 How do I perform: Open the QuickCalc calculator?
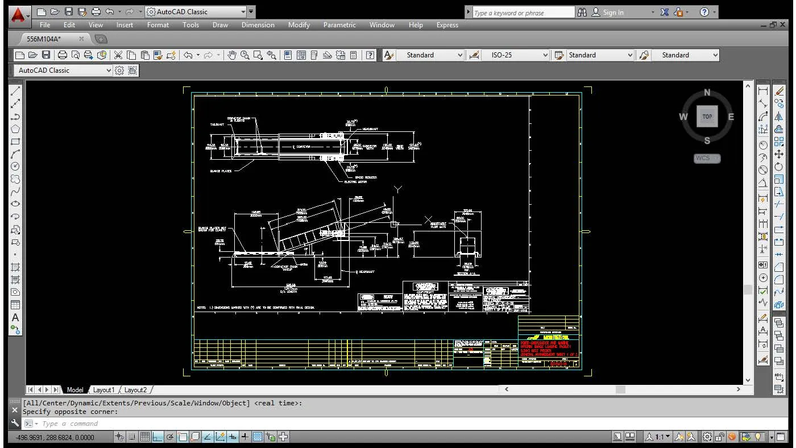click(353, 55)
